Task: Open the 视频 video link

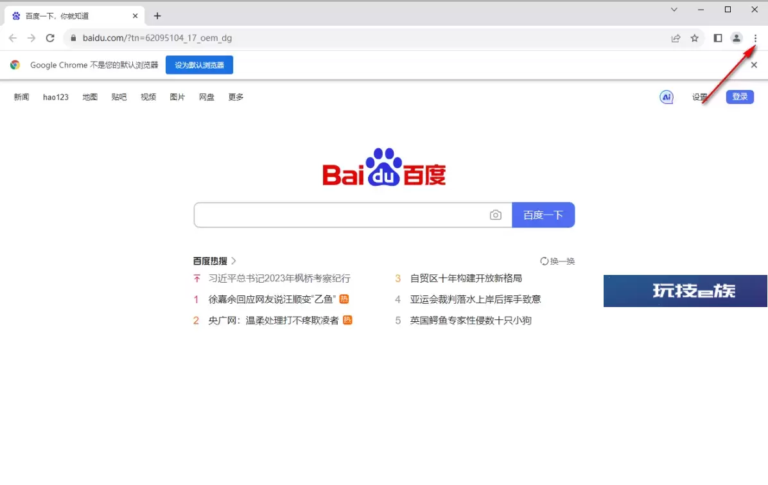Action: [148, 97]
